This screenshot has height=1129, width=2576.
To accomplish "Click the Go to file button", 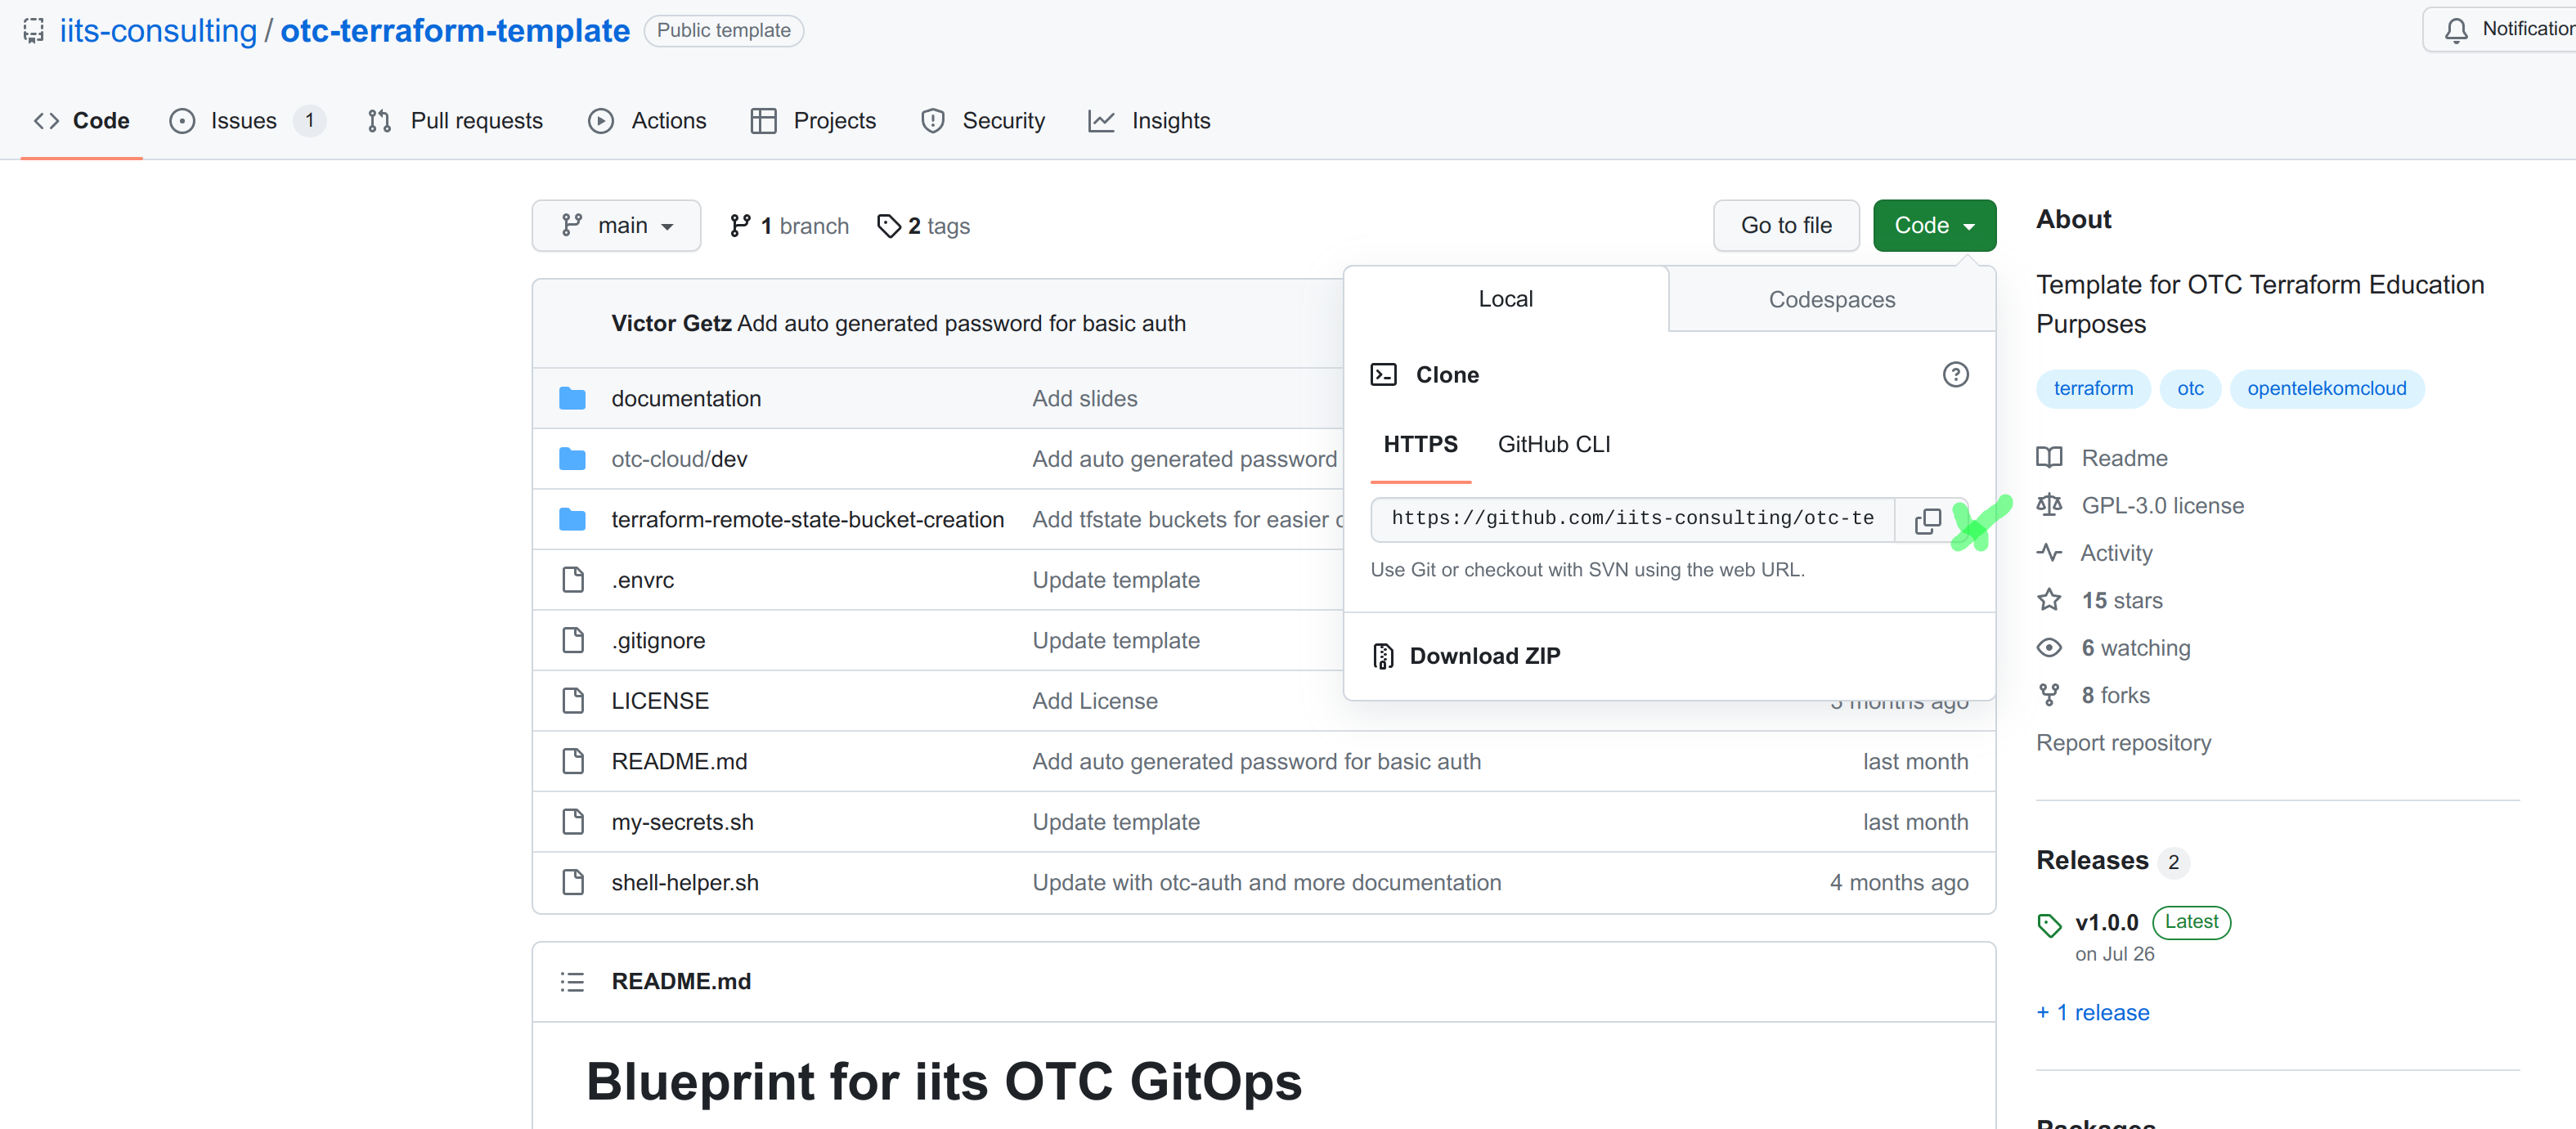I will (x=1785, y=226).
